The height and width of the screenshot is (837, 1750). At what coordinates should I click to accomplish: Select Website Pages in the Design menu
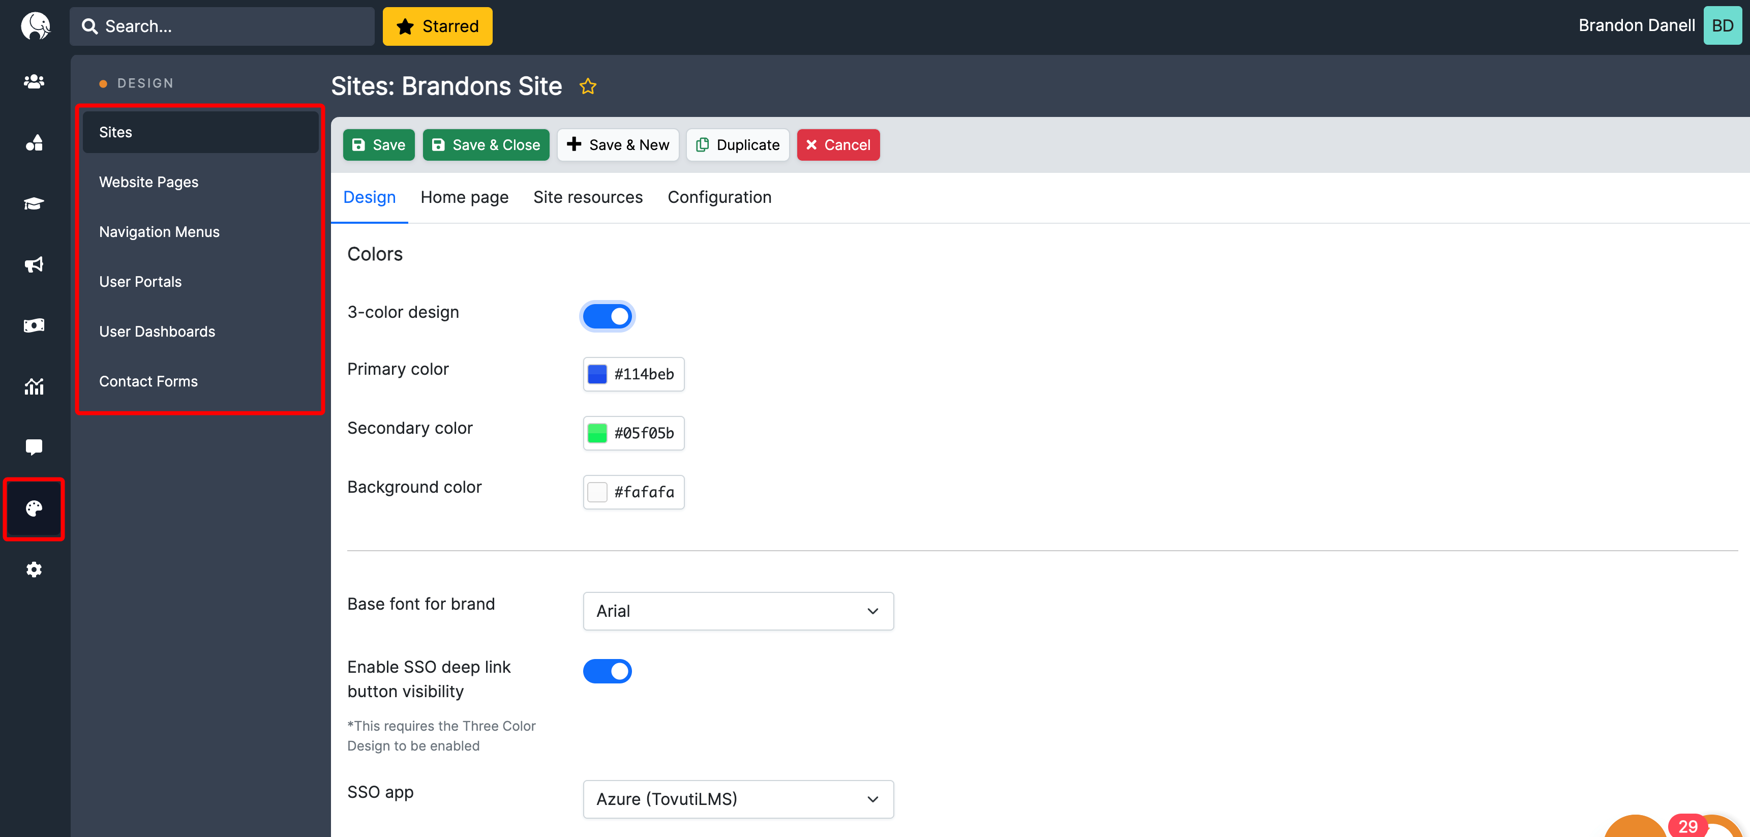tap(200, 182)
